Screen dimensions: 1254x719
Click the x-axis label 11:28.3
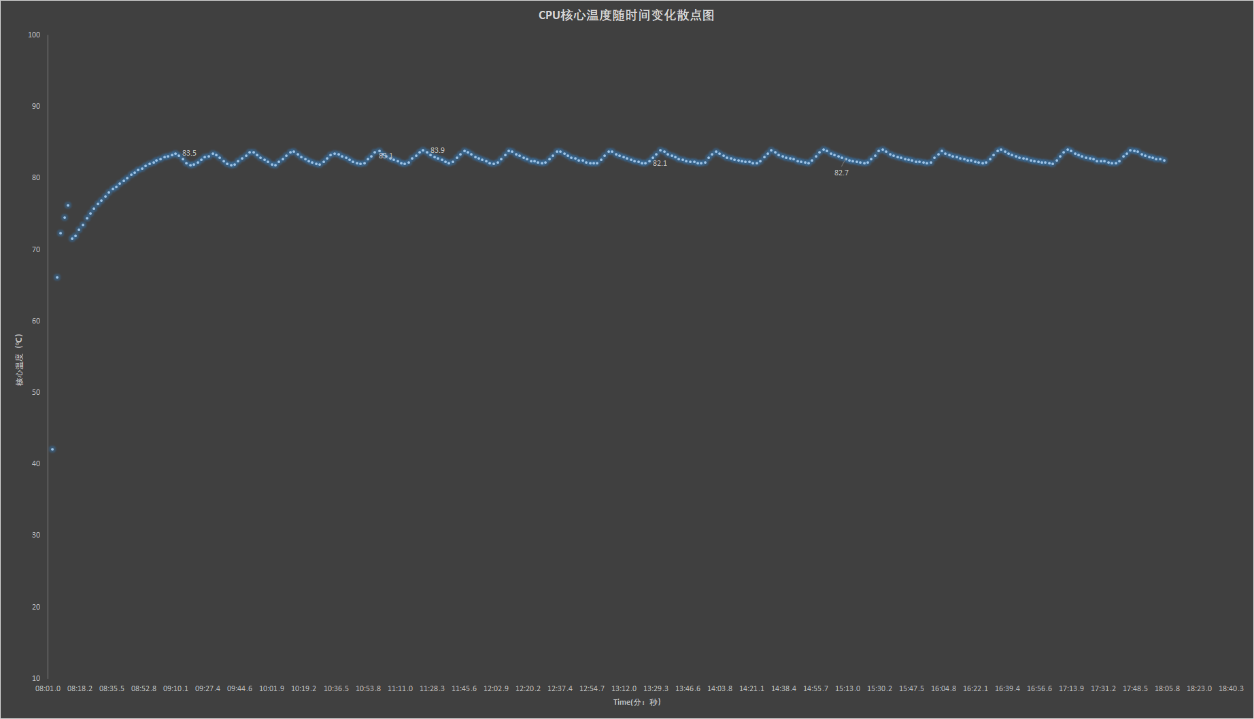tap(432, 688)
